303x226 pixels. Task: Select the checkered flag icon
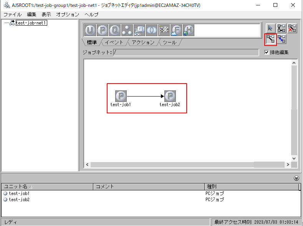(164, 30)
